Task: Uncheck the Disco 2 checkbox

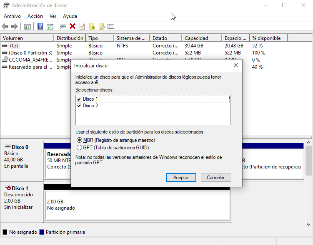Action: point(79,106)
